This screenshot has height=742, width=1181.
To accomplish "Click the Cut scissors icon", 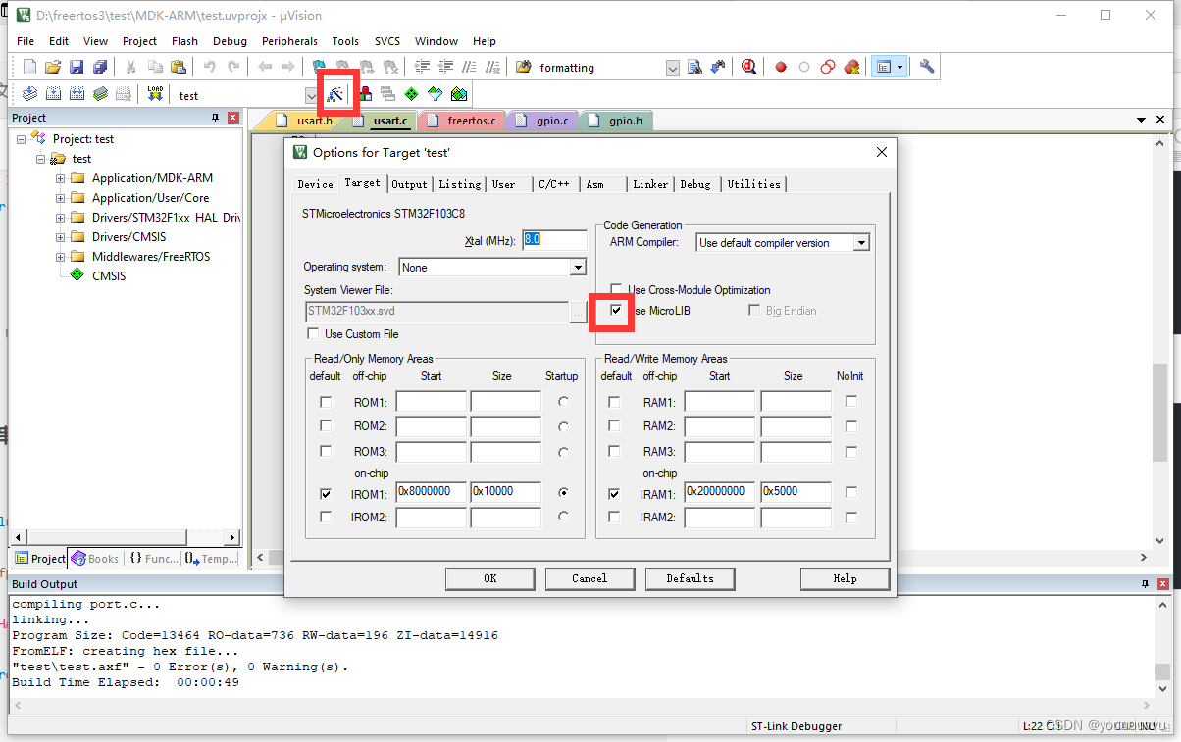I will pos(130,68).
